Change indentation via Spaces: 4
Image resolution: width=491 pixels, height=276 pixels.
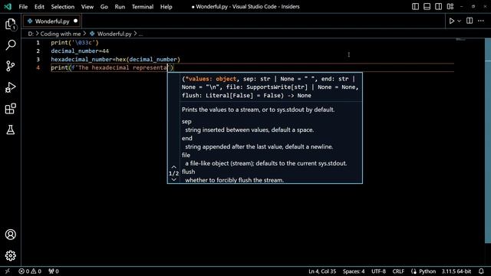coord(354,271)
